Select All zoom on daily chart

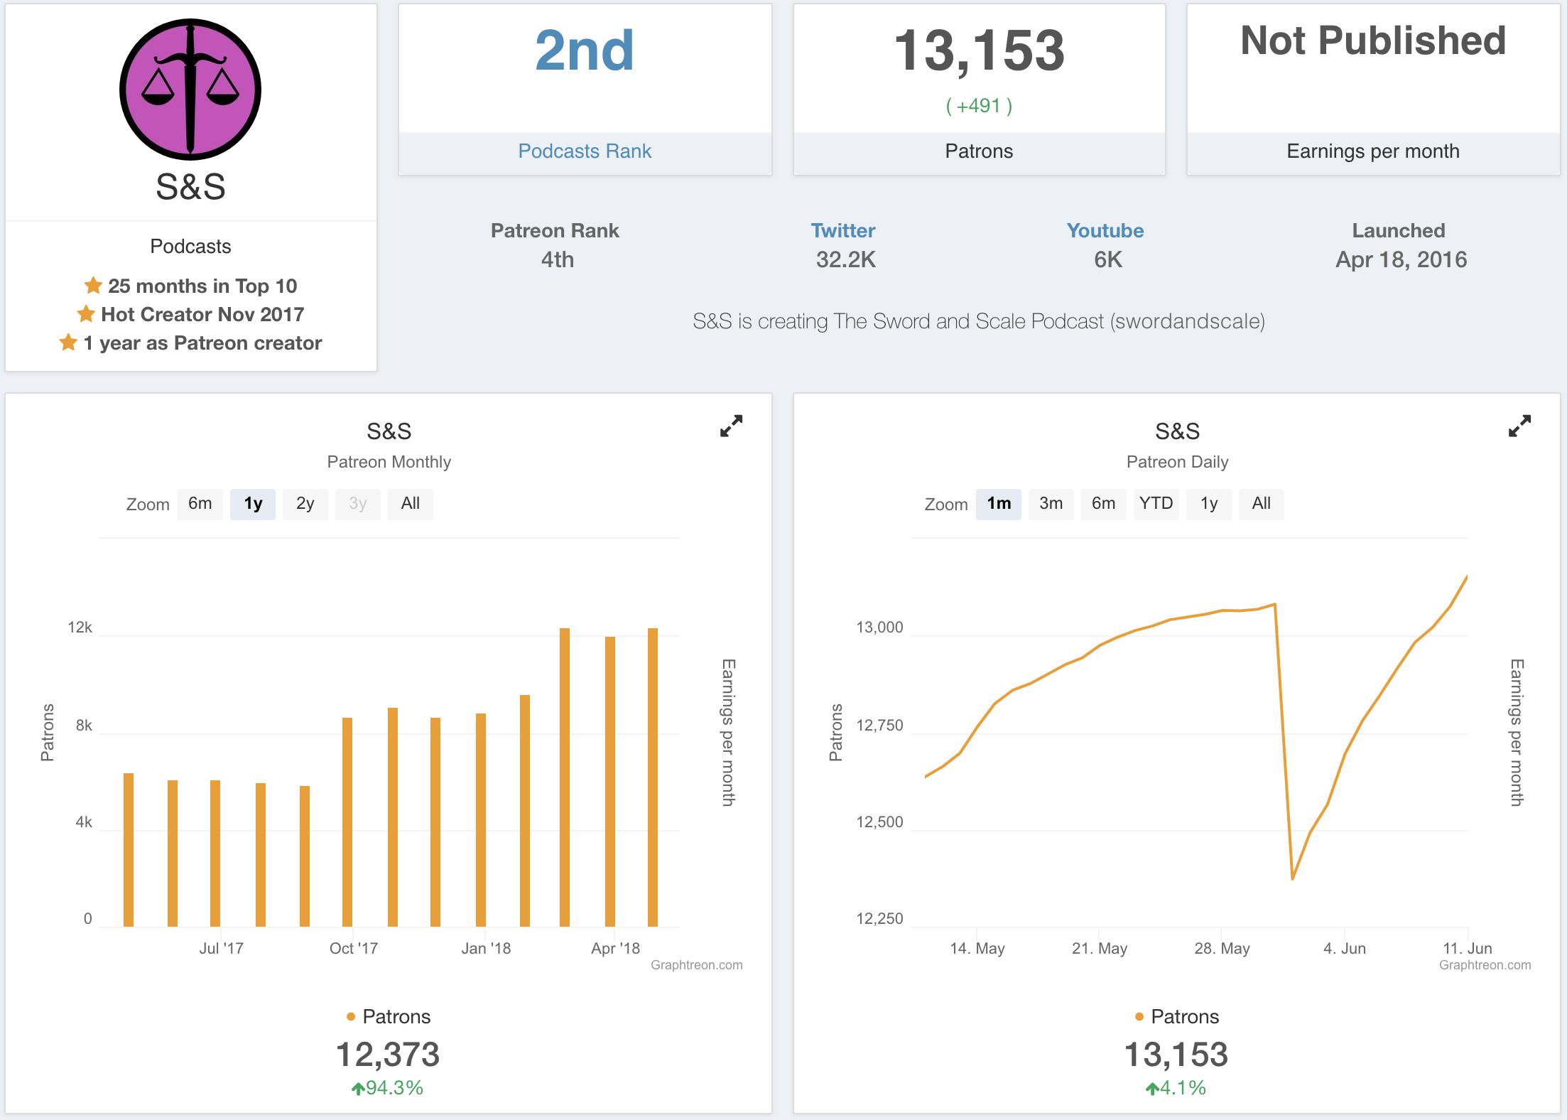click(x=1261, y=504)
